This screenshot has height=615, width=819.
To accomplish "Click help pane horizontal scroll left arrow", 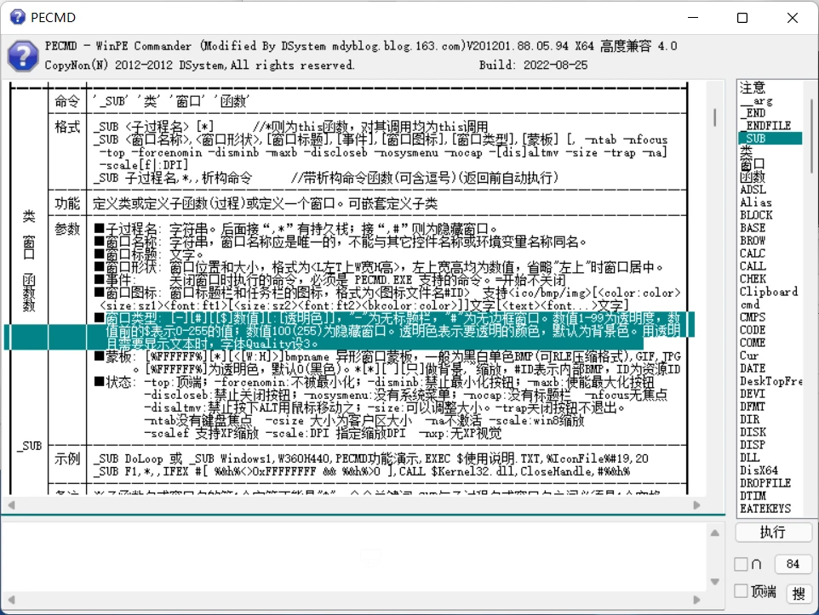I will click(11, 504).
